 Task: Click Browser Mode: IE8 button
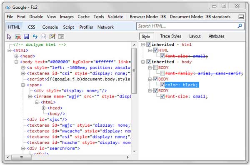147,17
